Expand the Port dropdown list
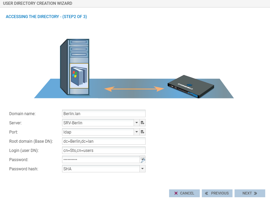This screenshot has width=270, height=202. pos(136,132)
